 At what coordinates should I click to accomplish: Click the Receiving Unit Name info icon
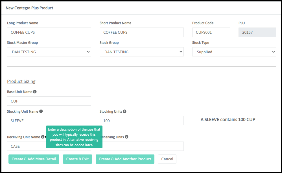pyautogui.click(x=42, y=137)
